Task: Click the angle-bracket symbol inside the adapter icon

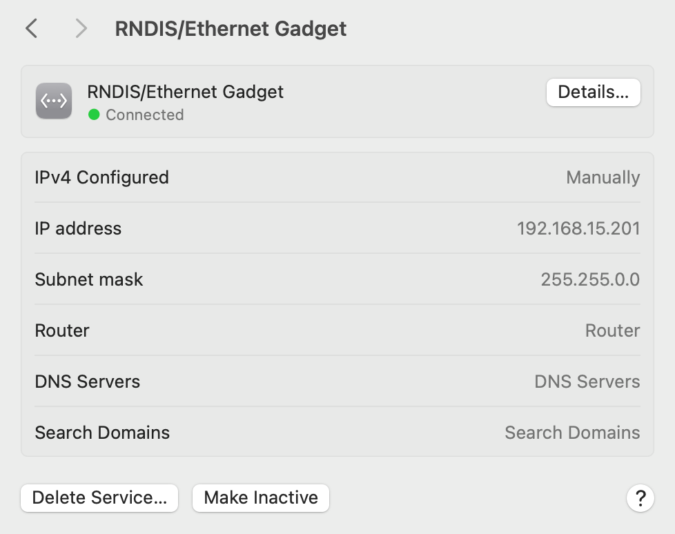Action: [53, 101]
